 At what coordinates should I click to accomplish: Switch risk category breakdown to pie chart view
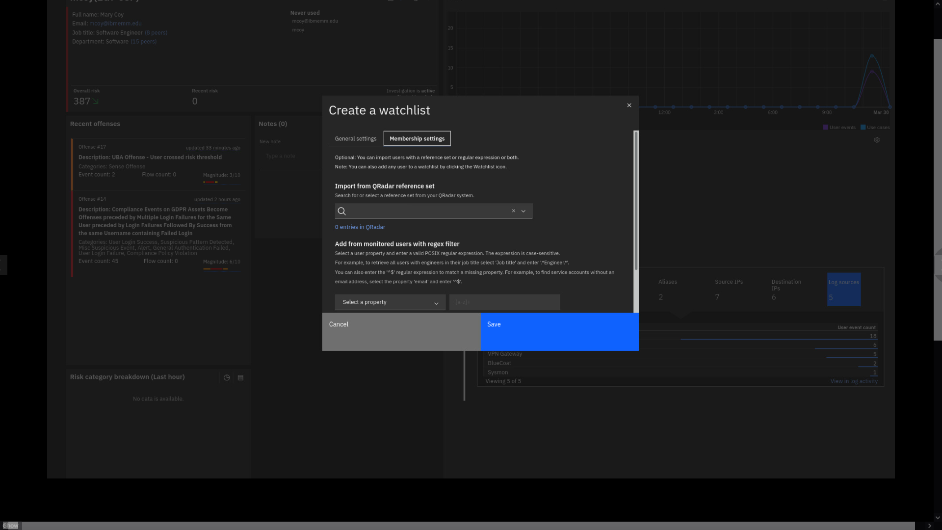(x=227, y=378)
